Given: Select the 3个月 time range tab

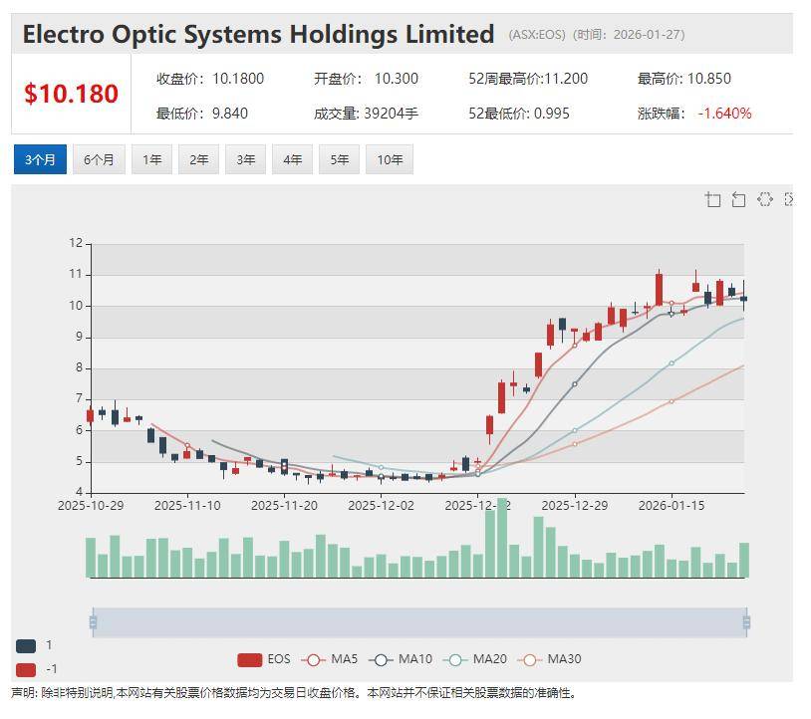Looking at the screenshot, I should [40, 159].
